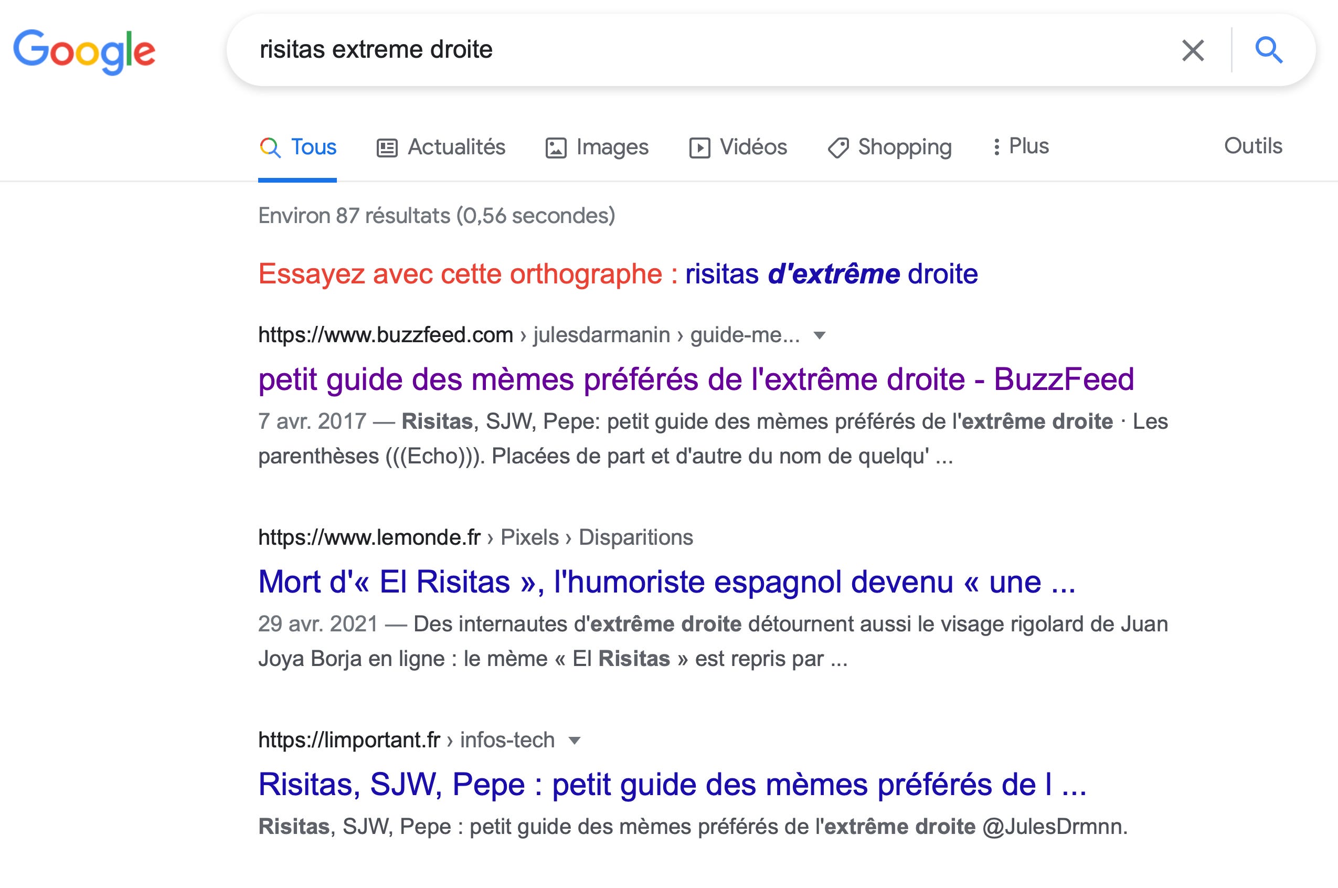Open the Images tab

click(x=597, y=147)
